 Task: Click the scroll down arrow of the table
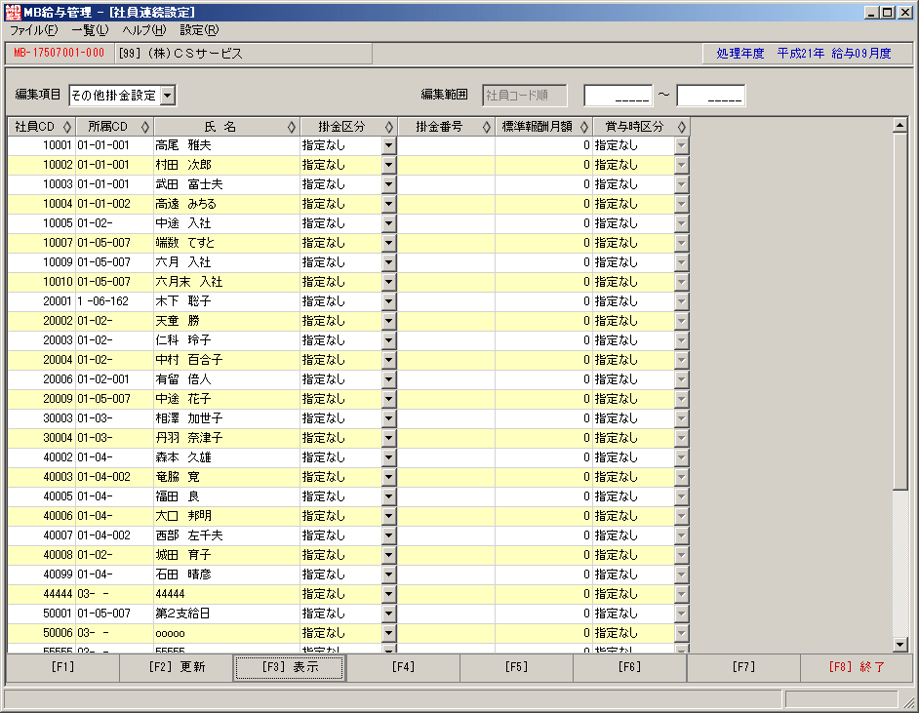[900, 645]
